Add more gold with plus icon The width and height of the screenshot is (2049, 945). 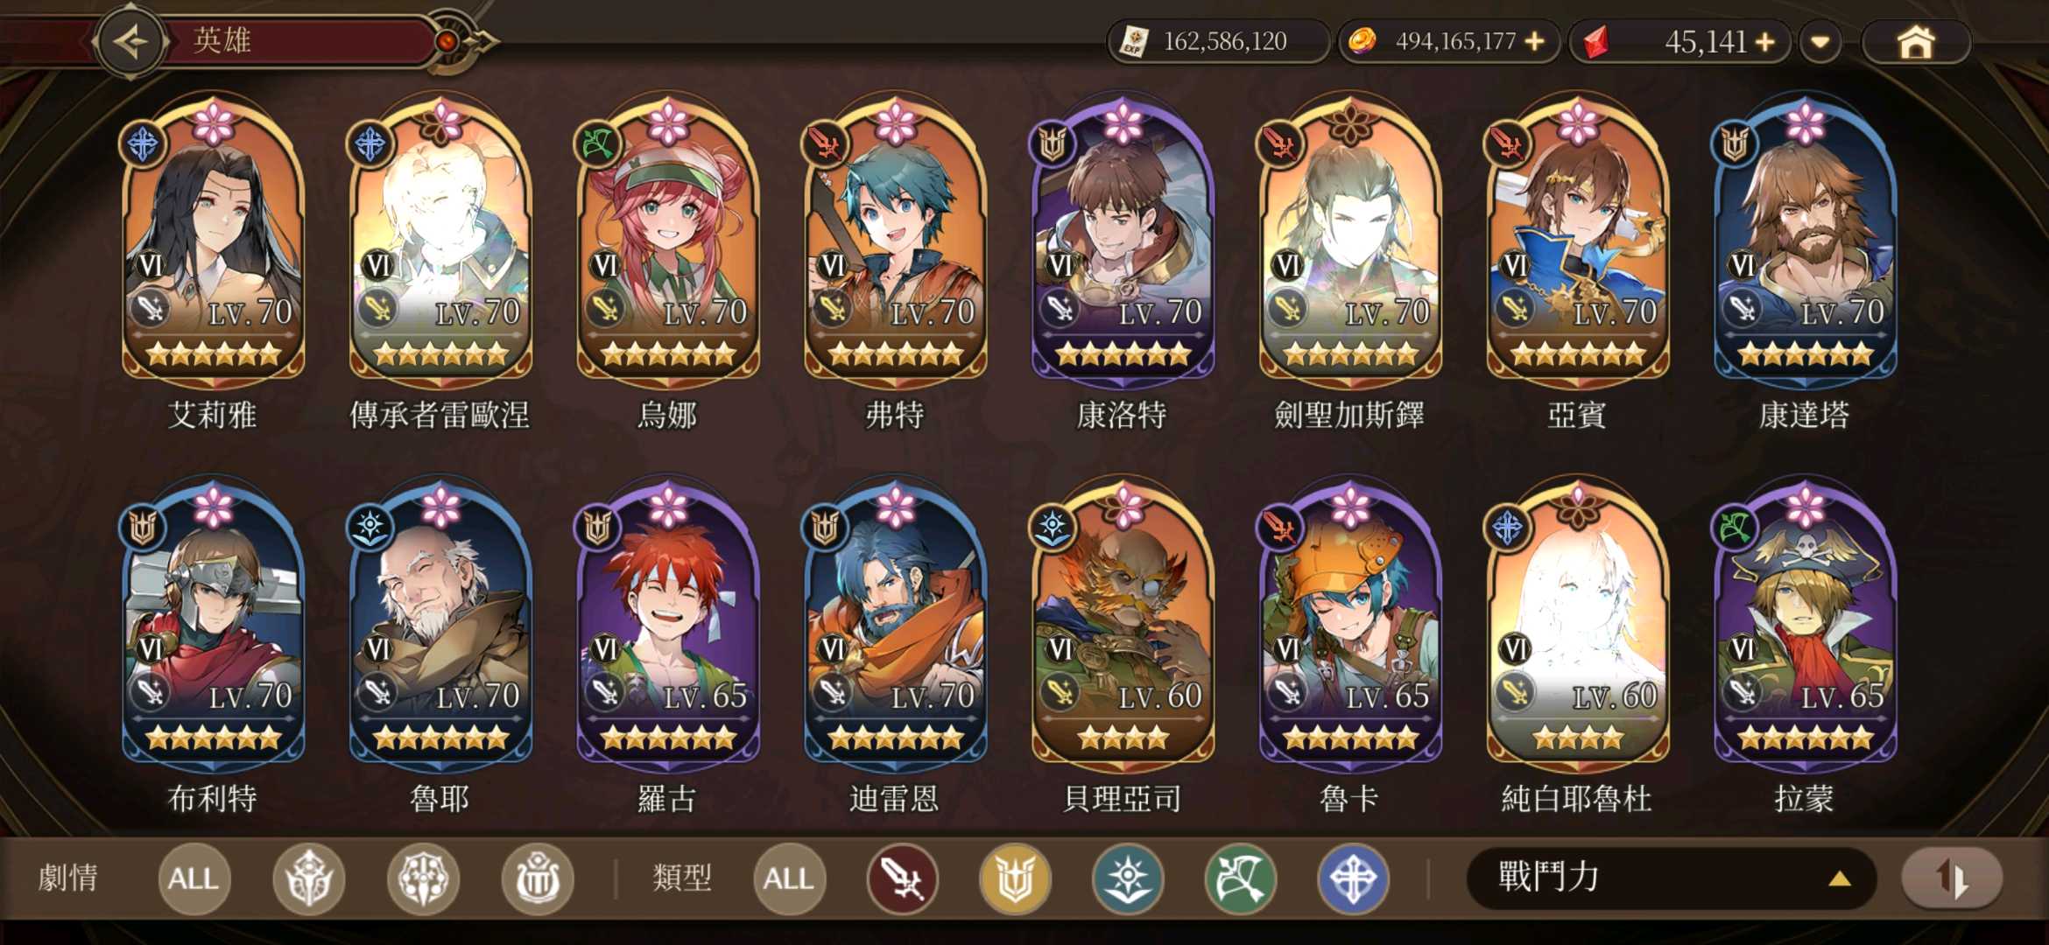[x=1535, y=41]
